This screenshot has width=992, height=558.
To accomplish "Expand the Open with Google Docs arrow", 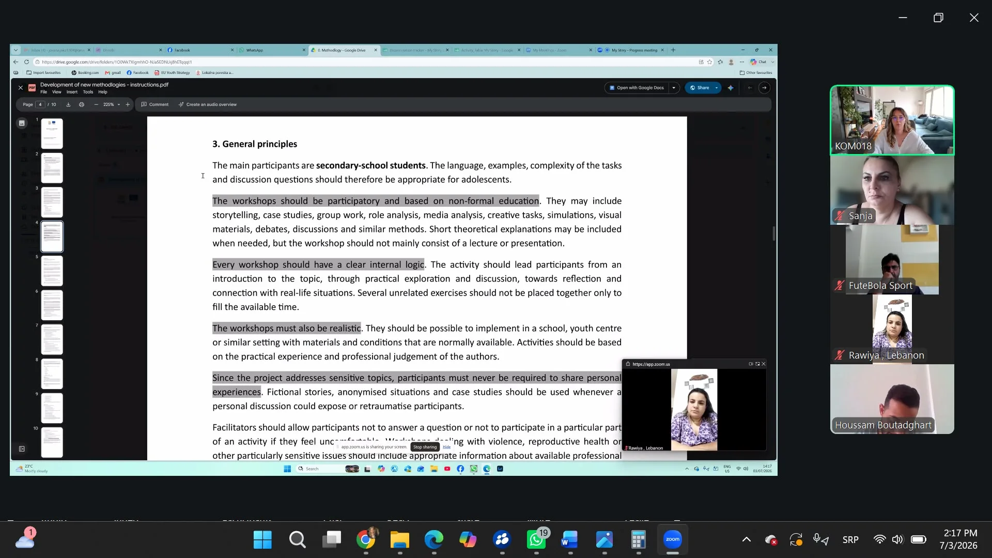I will (674, 88).
